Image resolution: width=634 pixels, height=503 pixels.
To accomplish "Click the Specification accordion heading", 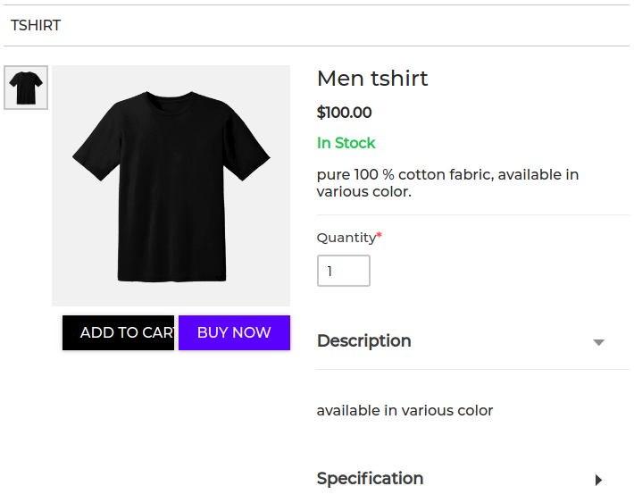I will pos(370,478).
